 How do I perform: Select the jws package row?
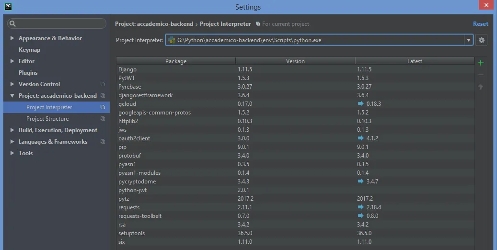coord(295,130)
